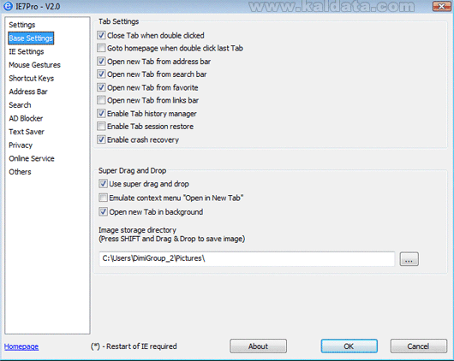
Task: Click the "Super Drag and Drop" group label
Action: 132,170
